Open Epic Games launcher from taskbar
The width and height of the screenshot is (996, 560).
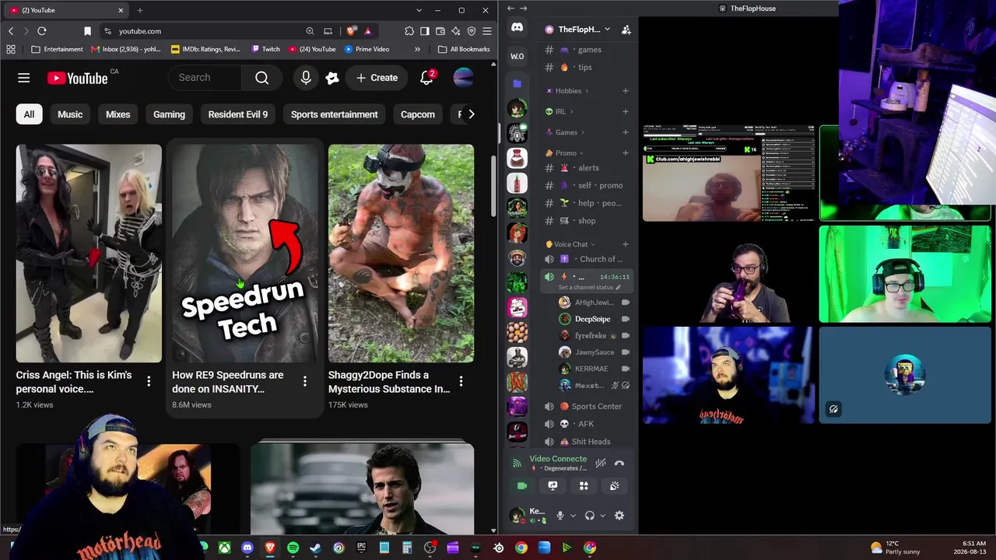point(361,548)
